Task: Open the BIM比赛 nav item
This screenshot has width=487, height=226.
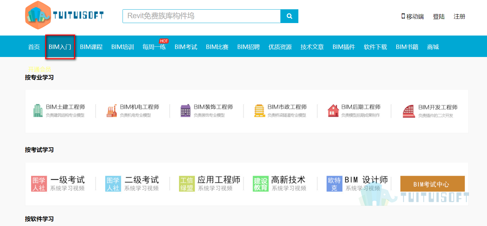Action: pyautogui.click(x=217, y=47)
